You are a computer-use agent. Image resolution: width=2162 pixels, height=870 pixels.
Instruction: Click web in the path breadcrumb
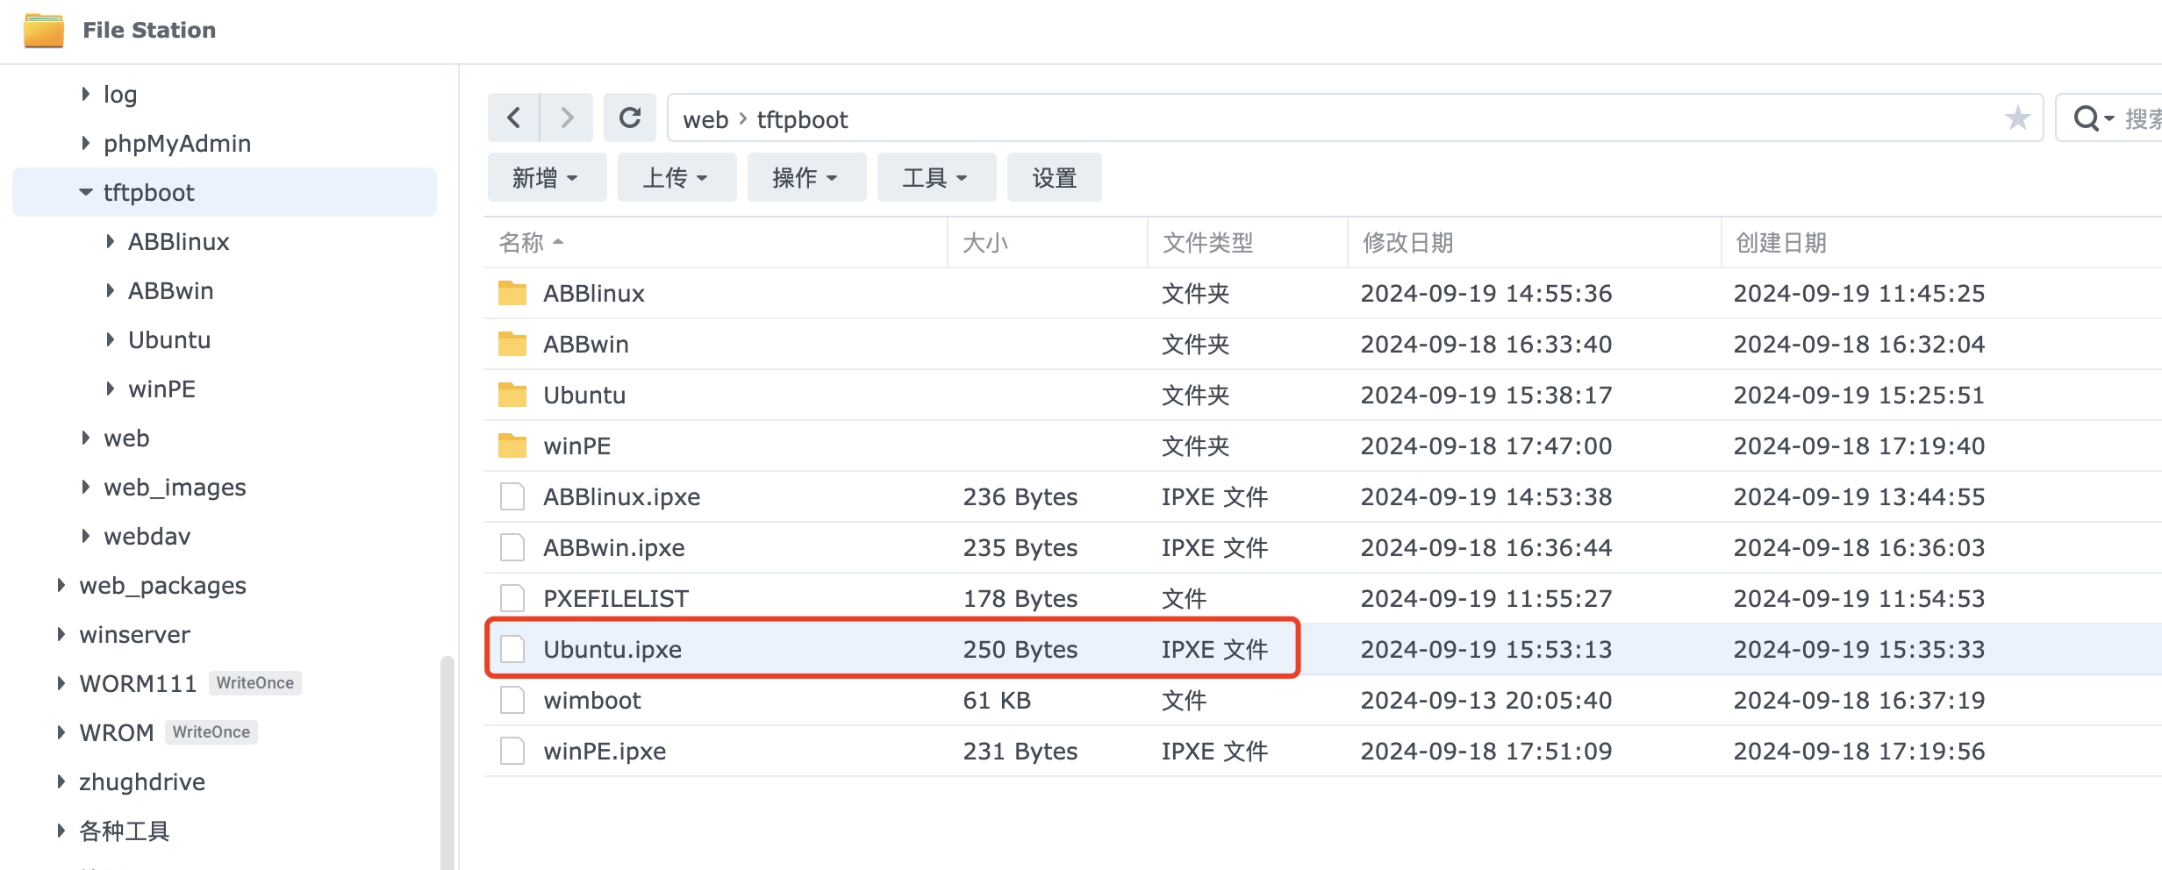point(705,119)
